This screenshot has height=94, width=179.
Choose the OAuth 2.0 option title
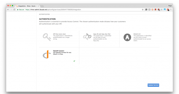click(x=137, y=34)
